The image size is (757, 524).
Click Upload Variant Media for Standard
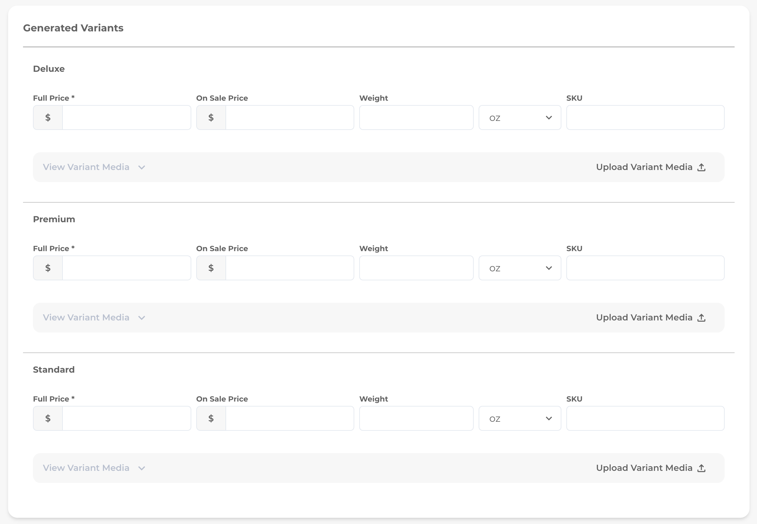click(x=651, y=468)
